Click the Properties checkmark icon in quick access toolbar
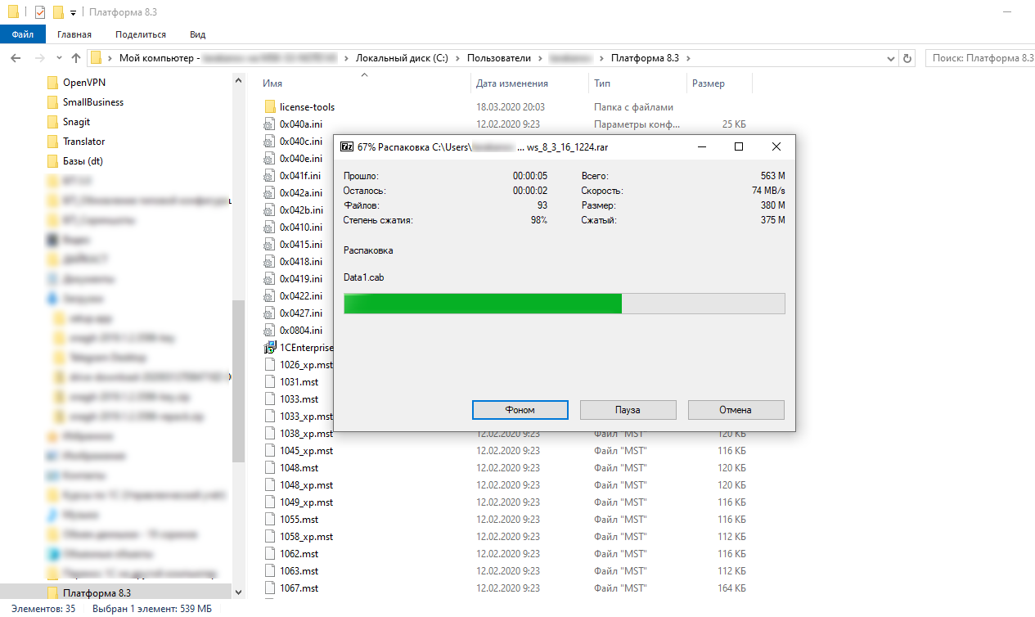 [x=39, y=12]
